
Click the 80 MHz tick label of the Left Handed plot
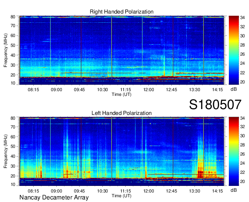point(13,118)
